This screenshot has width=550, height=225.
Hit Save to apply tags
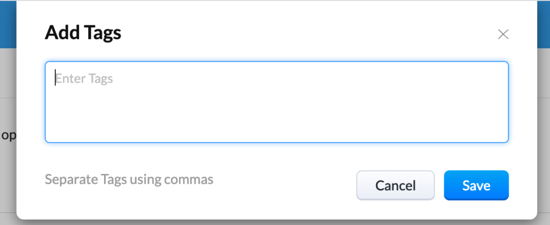point(476,185)
